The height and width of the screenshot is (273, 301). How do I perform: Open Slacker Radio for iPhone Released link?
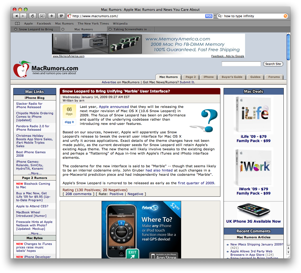[x=29, y=105]
